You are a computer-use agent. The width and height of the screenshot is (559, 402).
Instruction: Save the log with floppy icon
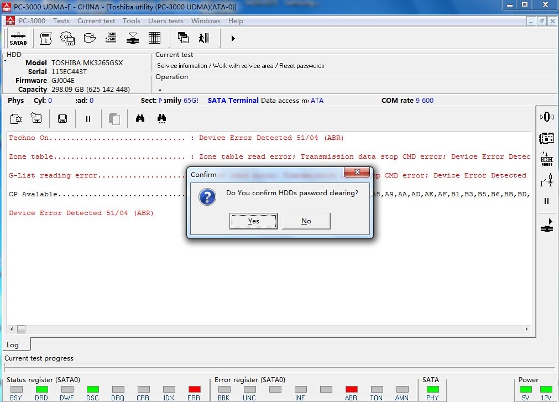[62, 119]
